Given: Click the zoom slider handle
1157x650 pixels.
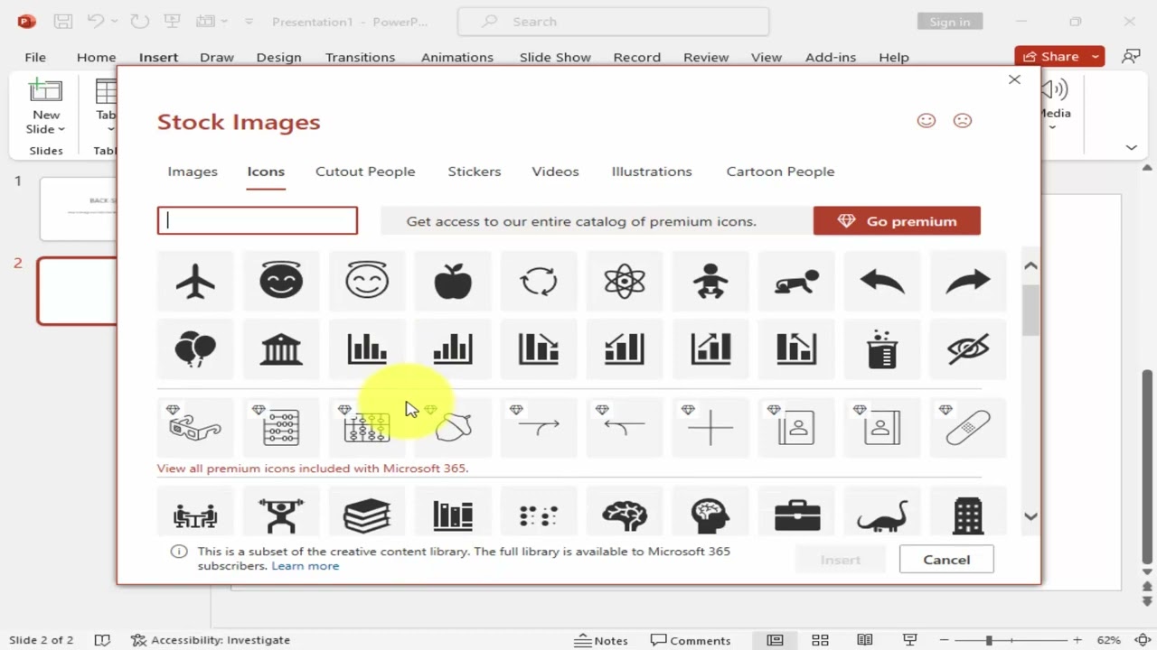Looking at the screenshot, I should [x=988, y=640].
